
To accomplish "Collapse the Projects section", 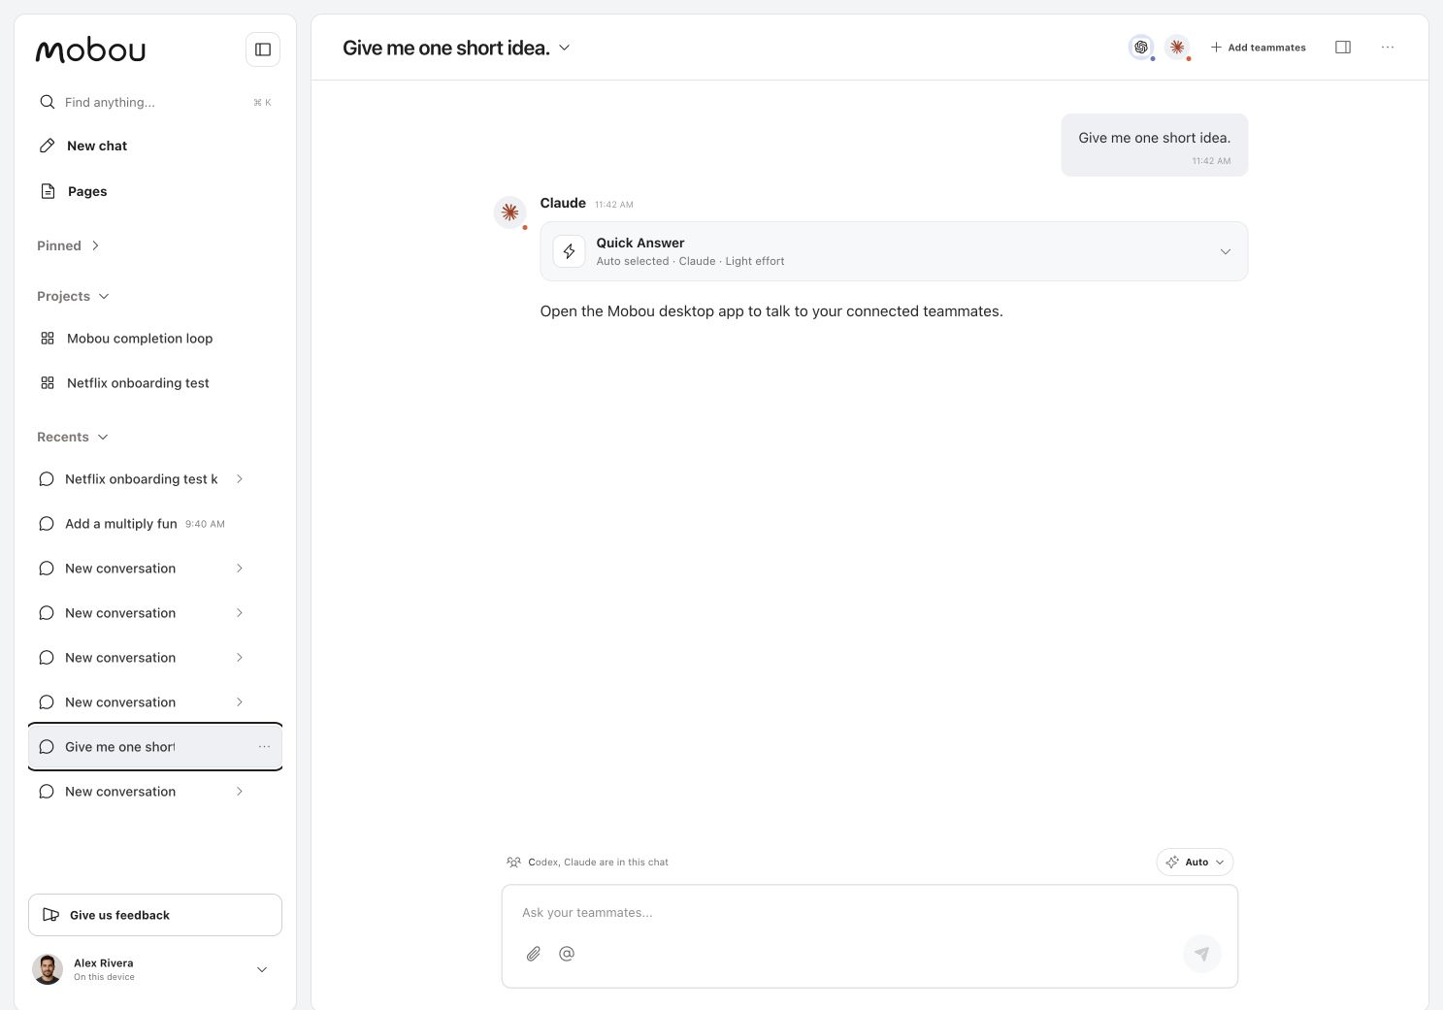I will pyautogui.click(x=104, y=296).
